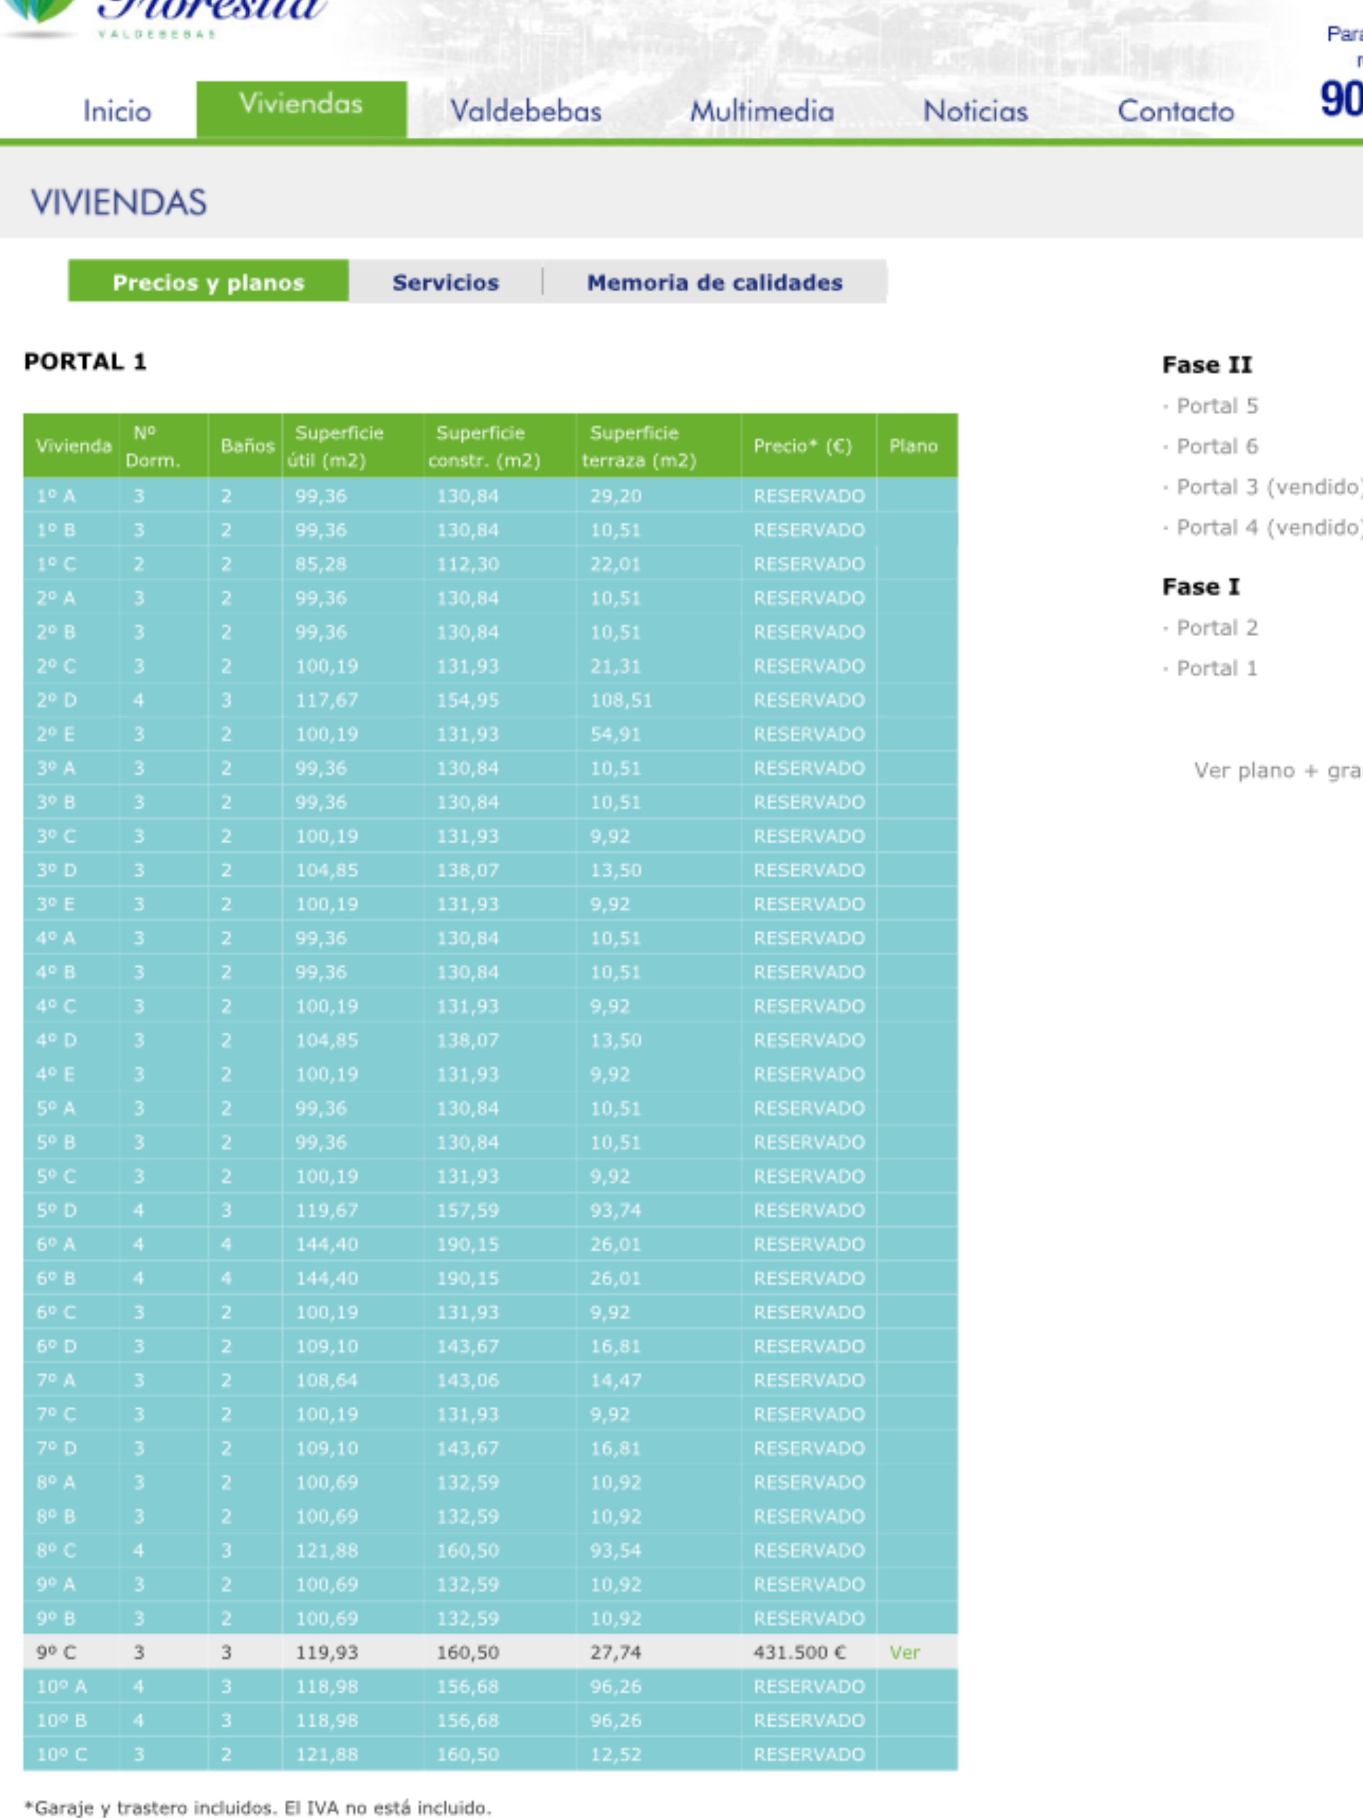Click the Ver plano + grande link
The height and width of the screenshot is (1818, 1363).
pos(1276,770)
